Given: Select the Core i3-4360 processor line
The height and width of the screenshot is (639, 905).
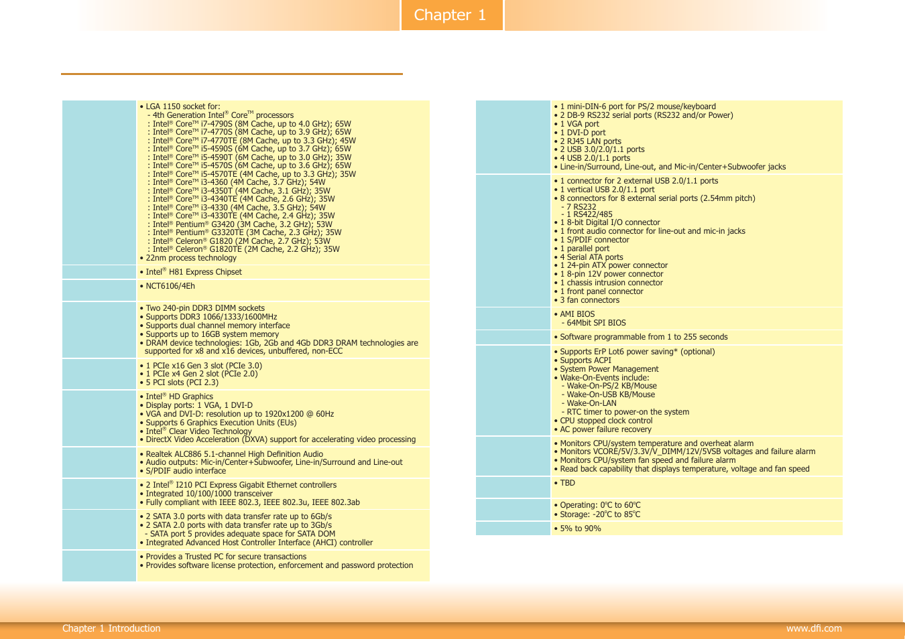Looking at the screenshot, I should point(237,182).
